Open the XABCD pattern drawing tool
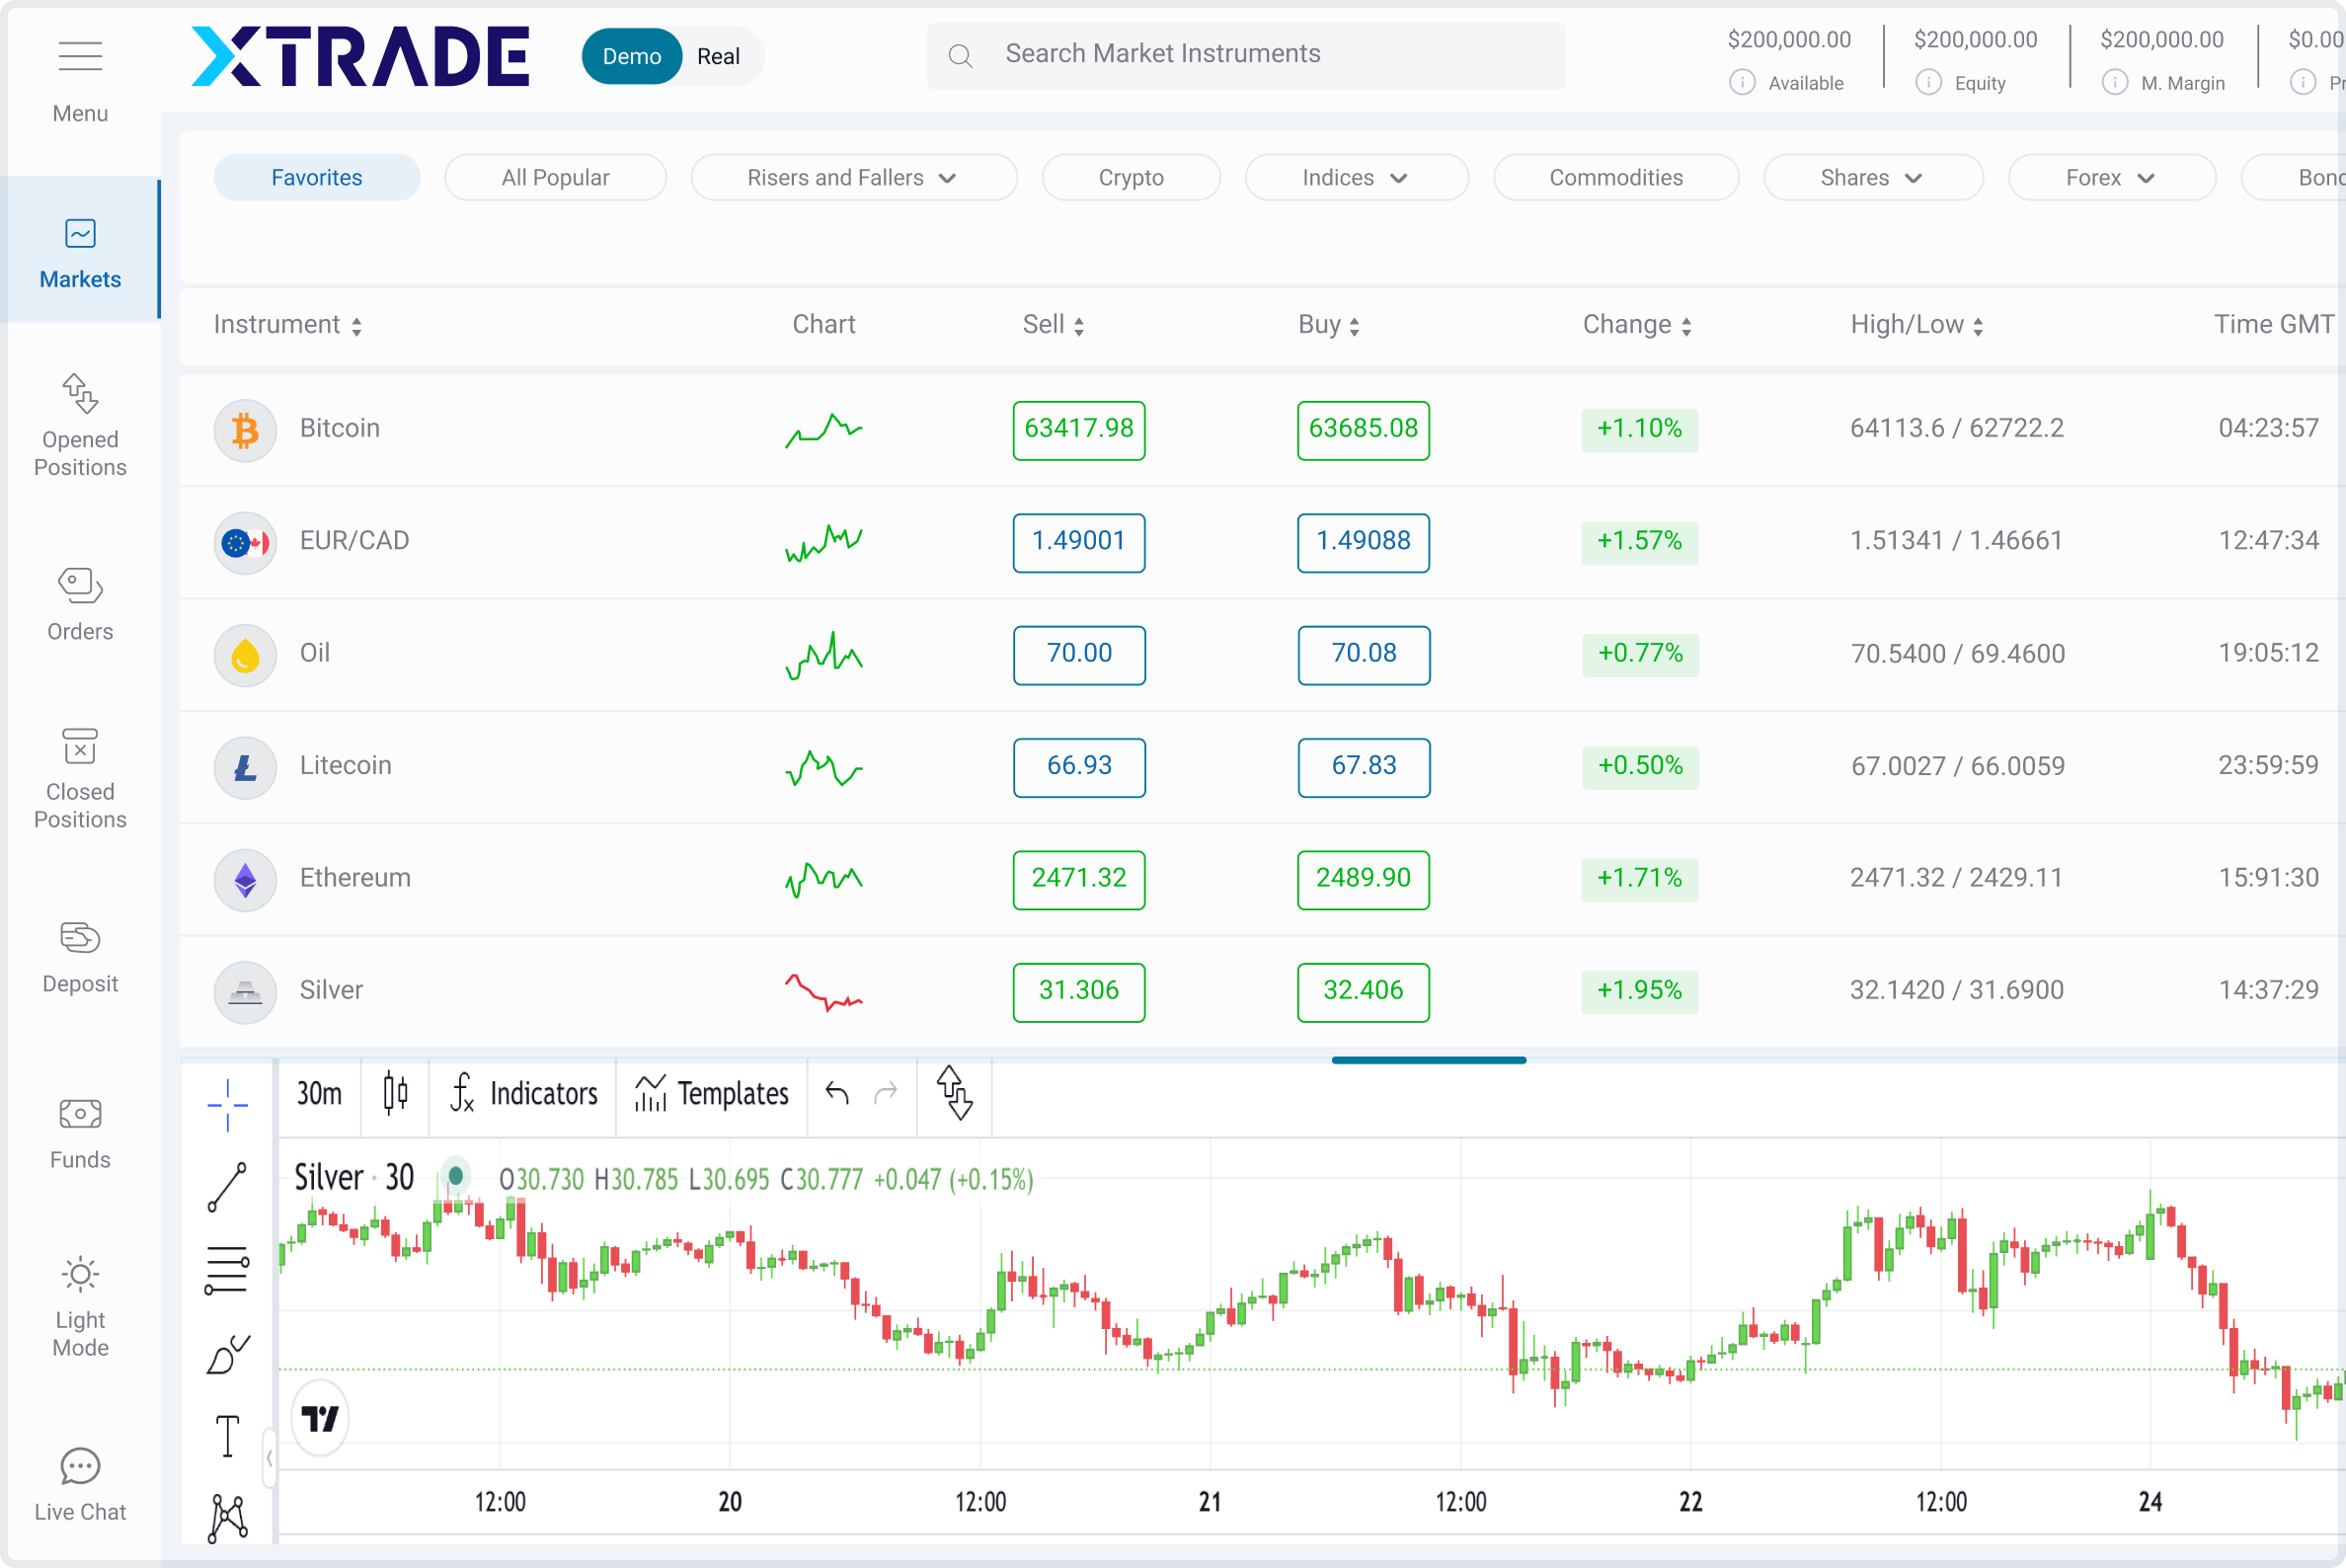This screenshot has height=1568, width=2346. [228, 1515]
